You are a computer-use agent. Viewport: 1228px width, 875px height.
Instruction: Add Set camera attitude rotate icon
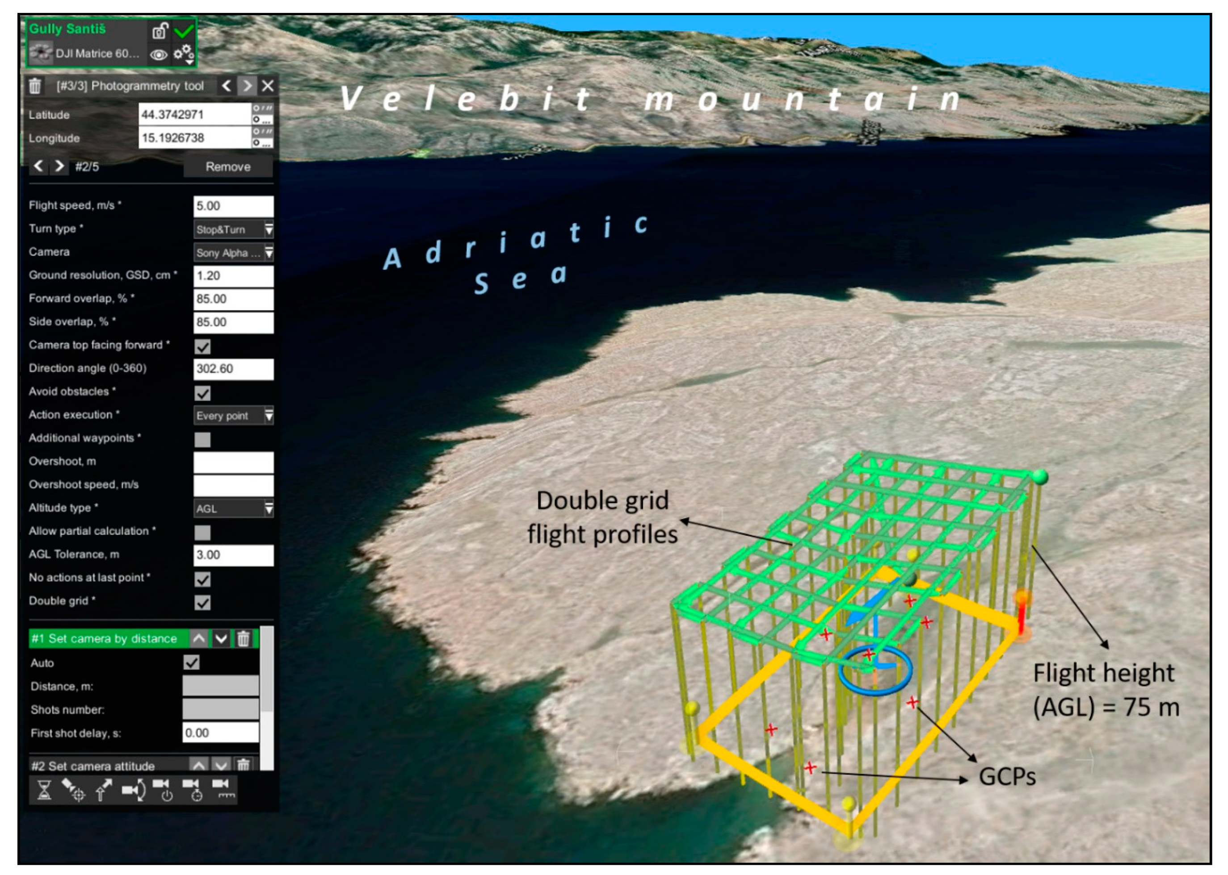pos(133,791)
